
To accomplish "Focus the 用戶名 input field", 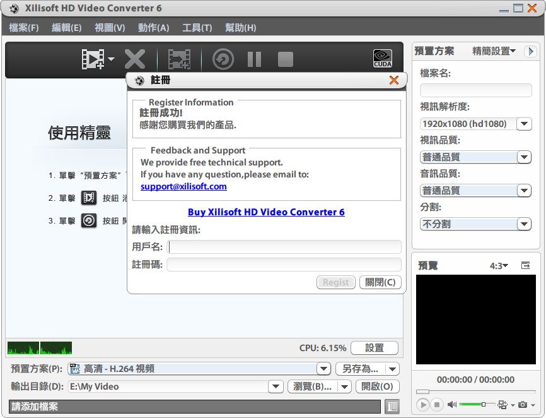I will tap(284, 247).
